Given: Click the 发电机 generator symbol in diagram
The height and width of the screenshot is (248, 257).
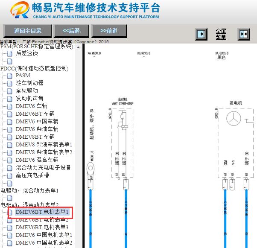Looking at the screenshot, I should 234,118.
